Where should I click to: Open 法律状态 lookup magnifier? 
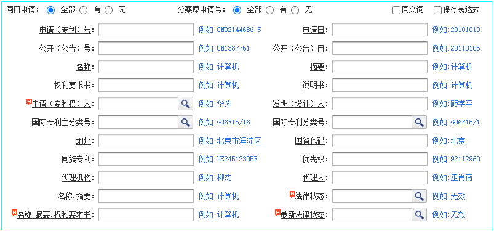point(419,196)
